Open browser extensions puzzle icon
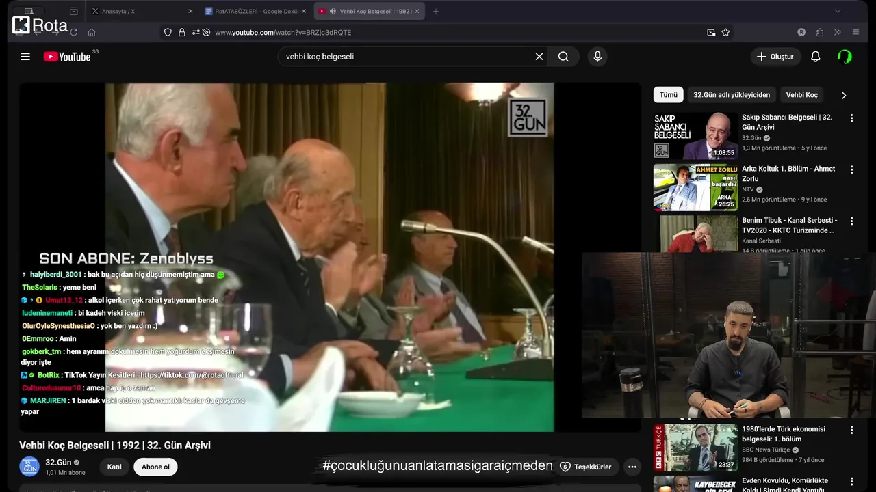This screenshot has width=876, height=492. point(820,32)
